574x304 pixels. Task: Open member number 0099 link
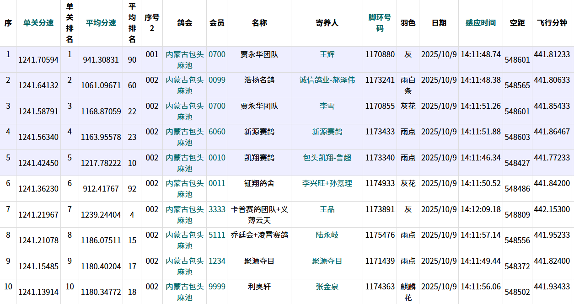(217, 80)
